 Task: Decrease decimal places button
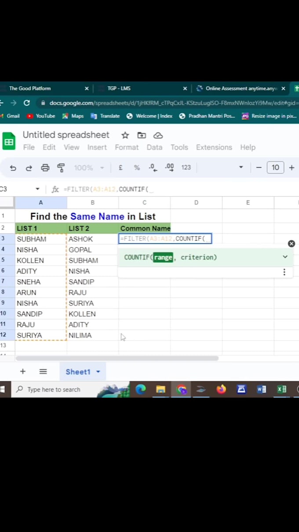(153, 168)
